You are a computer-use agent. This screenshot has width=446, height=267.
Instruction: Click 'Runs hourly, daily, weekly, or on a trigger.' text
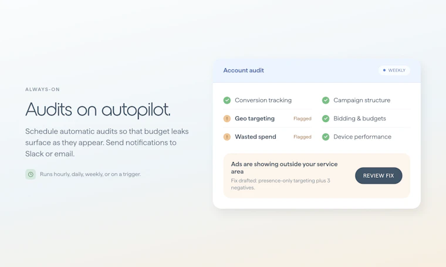[x=90, y=174]
